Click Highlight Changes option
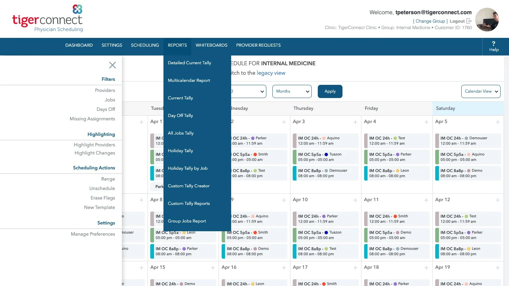 pyautogui.click(x=95, y=153)
